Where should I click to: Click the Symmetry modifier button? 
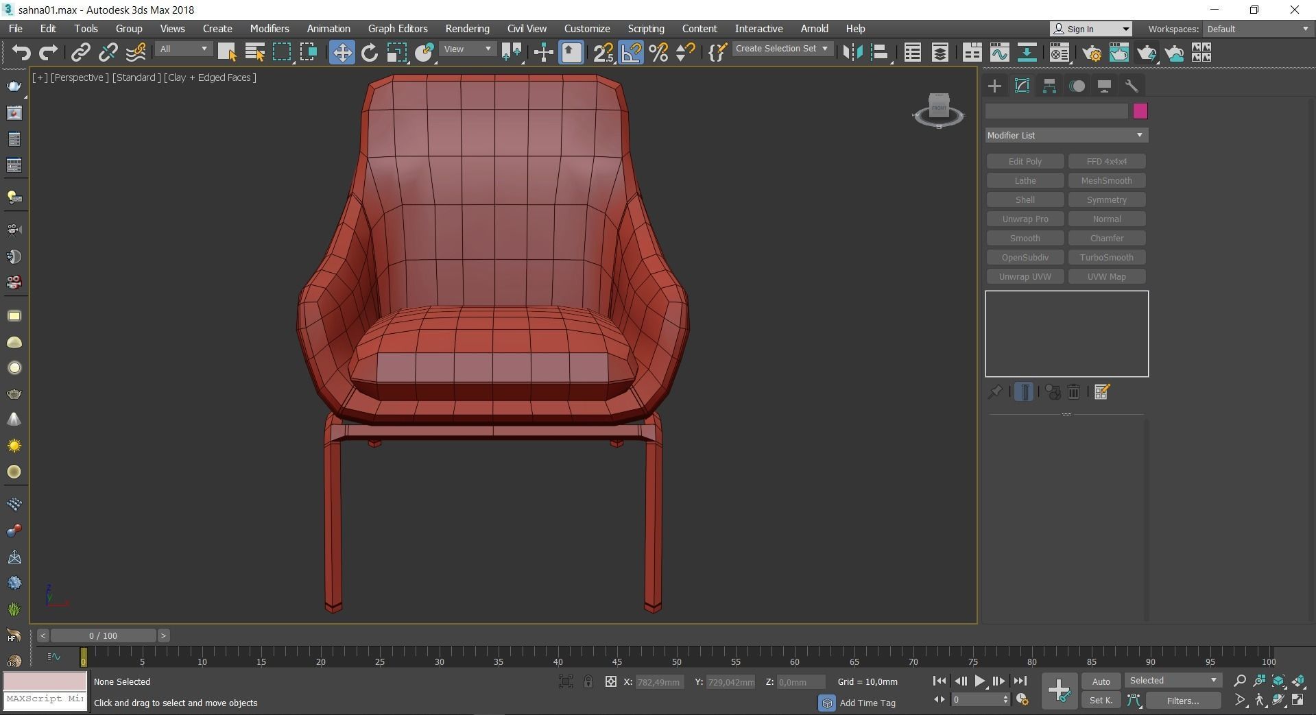tap(1107, 199)
